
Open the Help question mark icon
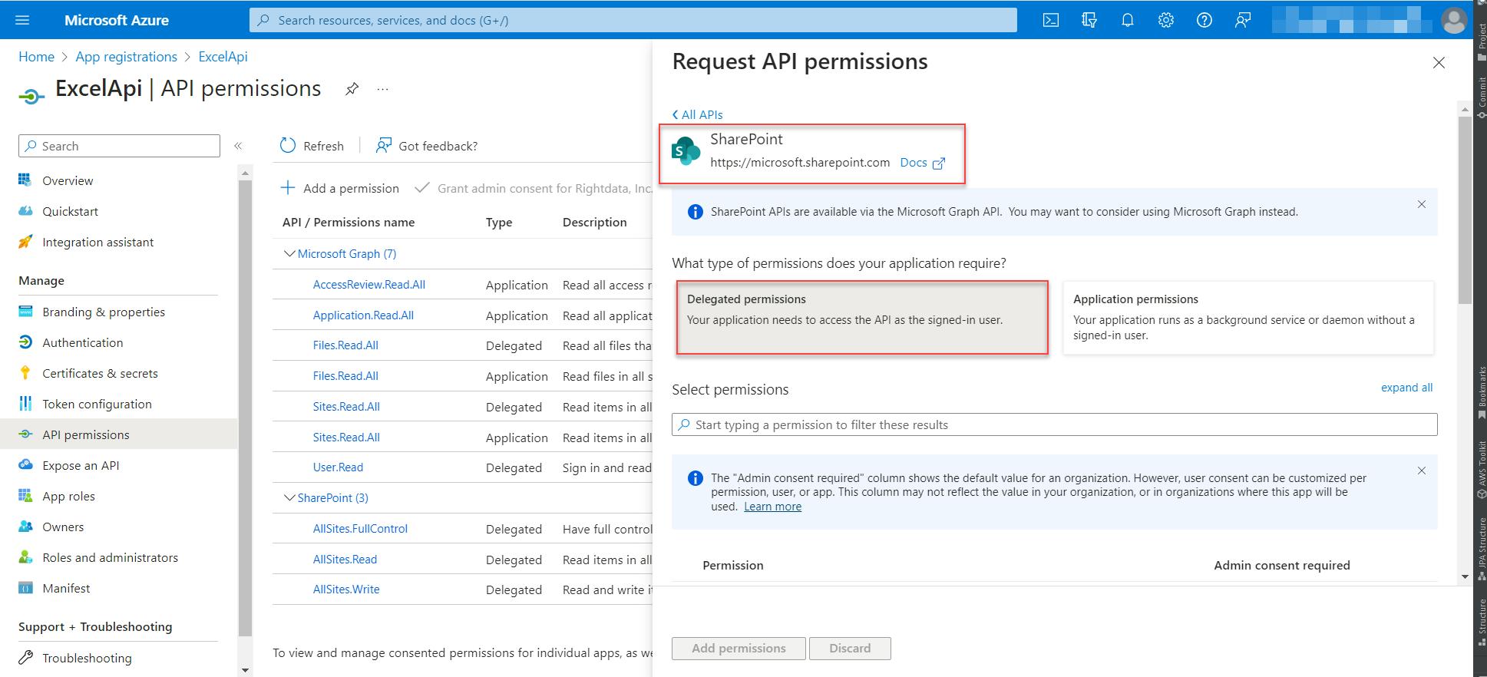pos(1204,21)
